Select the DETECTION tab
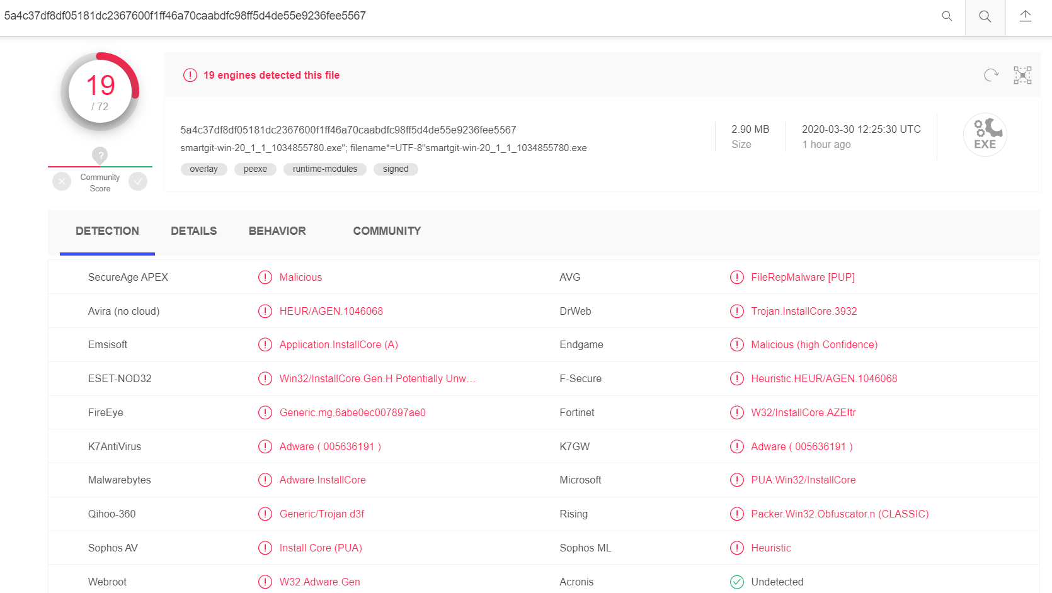The image size is (1052, 593). [x=107, y=231]
